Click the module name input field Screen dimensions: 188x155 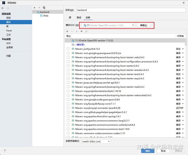131,10
